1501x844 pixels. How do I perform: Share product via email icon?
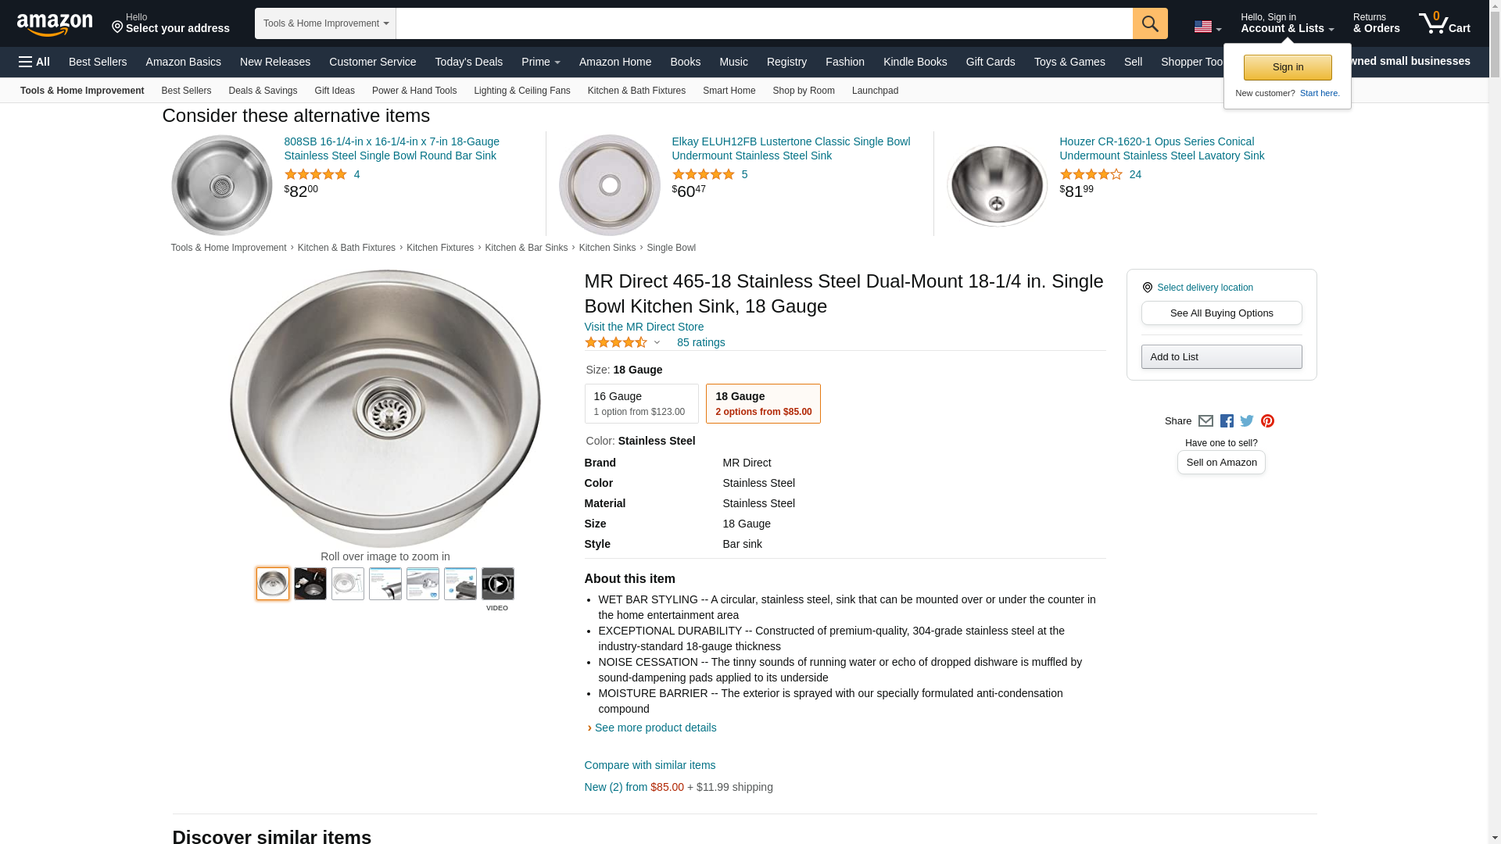click(x=1205, y=421)
